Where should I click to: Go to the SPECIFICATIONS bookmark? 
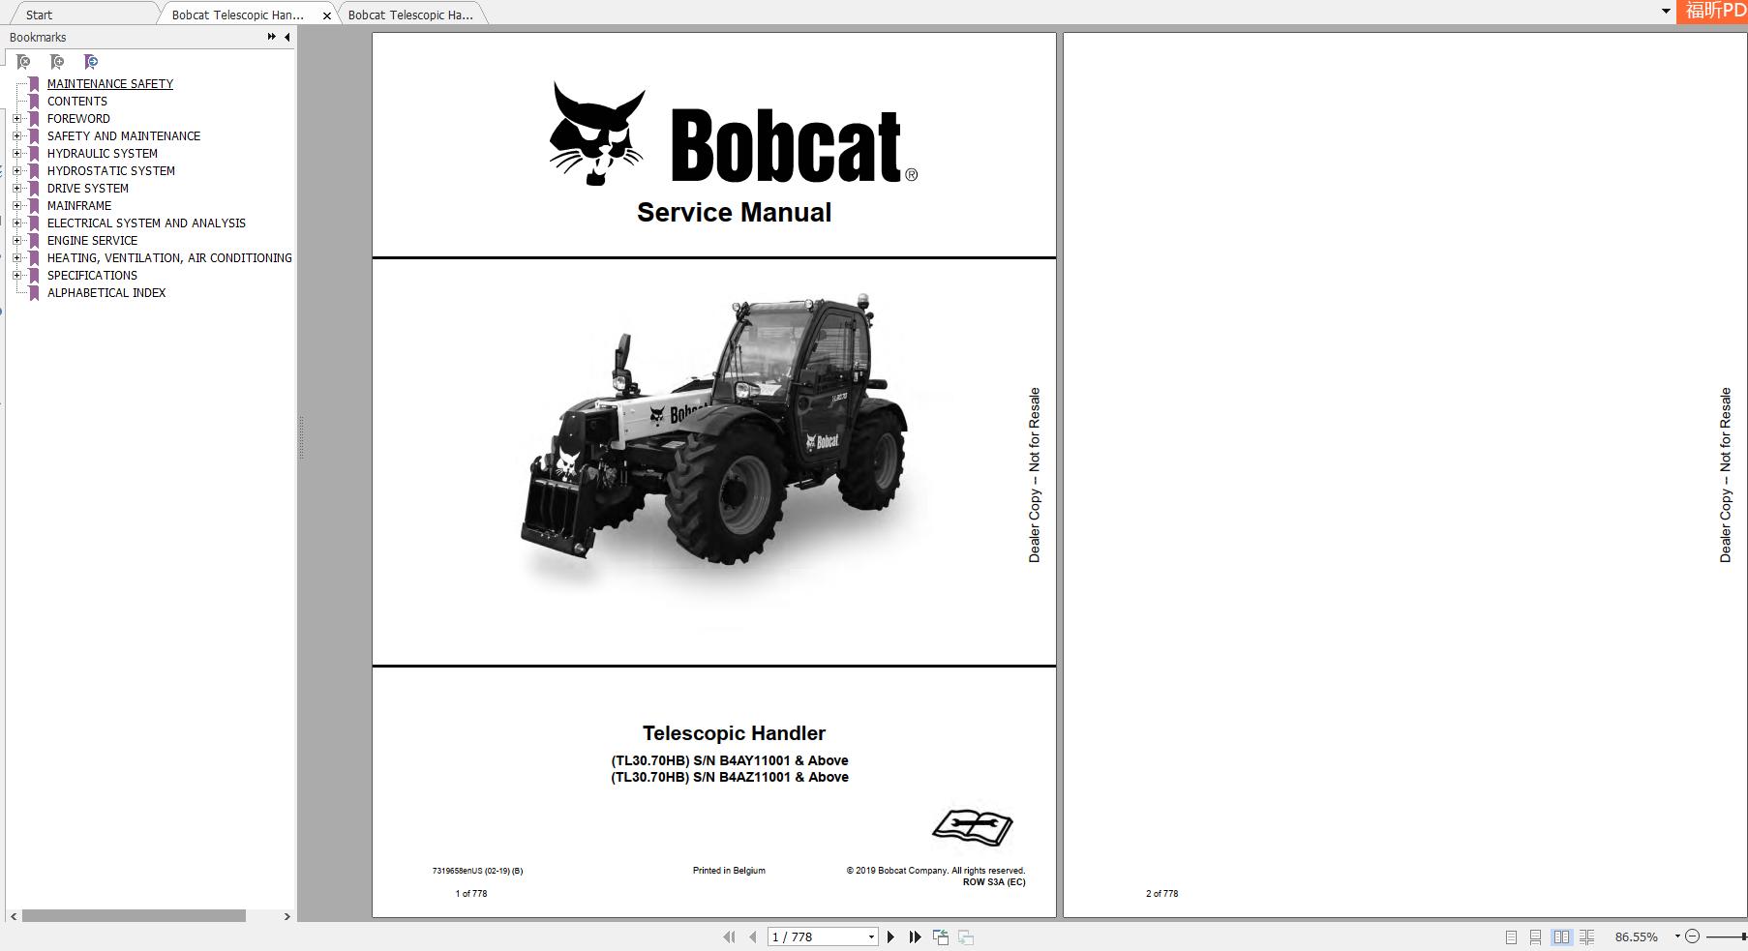tap(92, 275)
